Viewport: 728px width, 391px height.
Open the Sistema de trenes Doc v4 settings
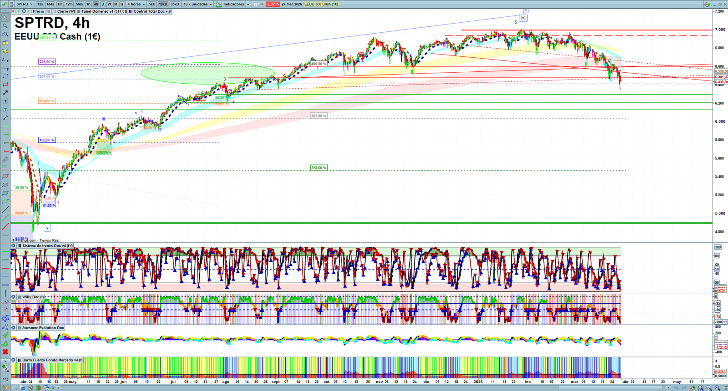point(19,246)
